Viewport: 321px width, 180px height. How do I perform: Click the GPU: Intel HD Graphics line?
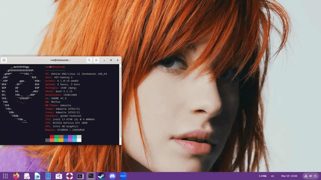click(62, 126)
